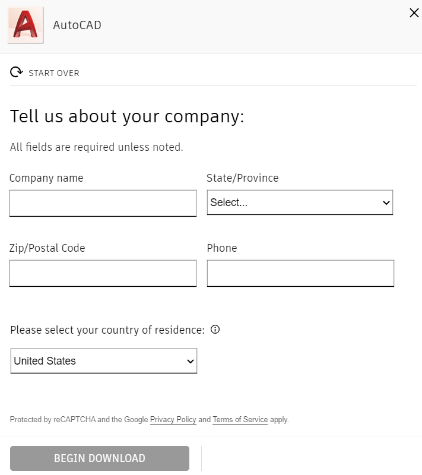Viewport: 422px width, 475px height.
Task: Click the AutoCAD logo icon
Action: point(26,26)
